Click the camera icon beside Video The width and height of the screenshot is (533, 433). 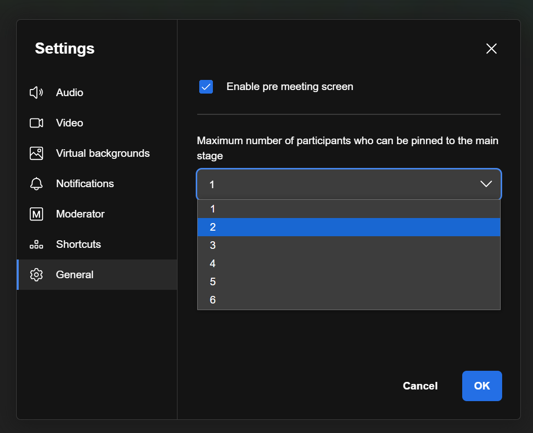tap(36, 123)
